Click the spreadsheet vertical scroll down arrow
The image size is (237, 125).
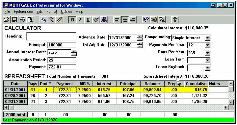point(231,102)
